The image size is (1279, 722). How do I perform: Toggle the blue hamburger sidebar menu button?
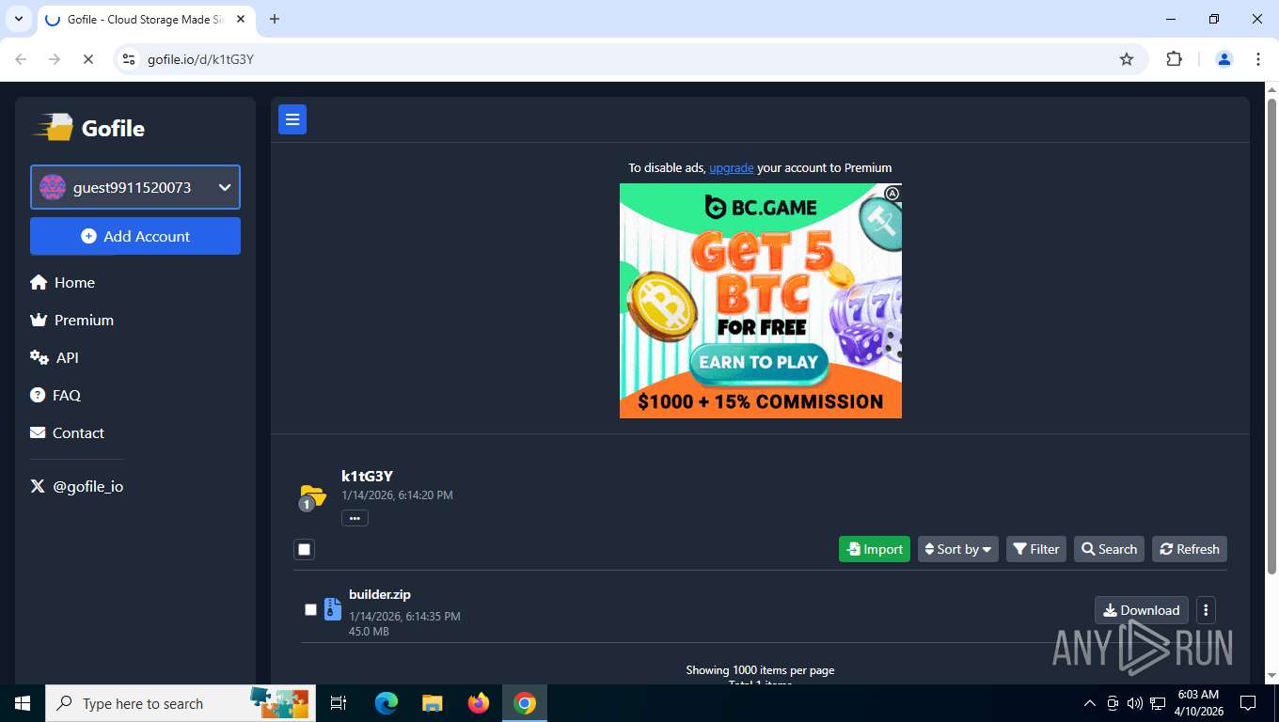(x=292, y=119)
